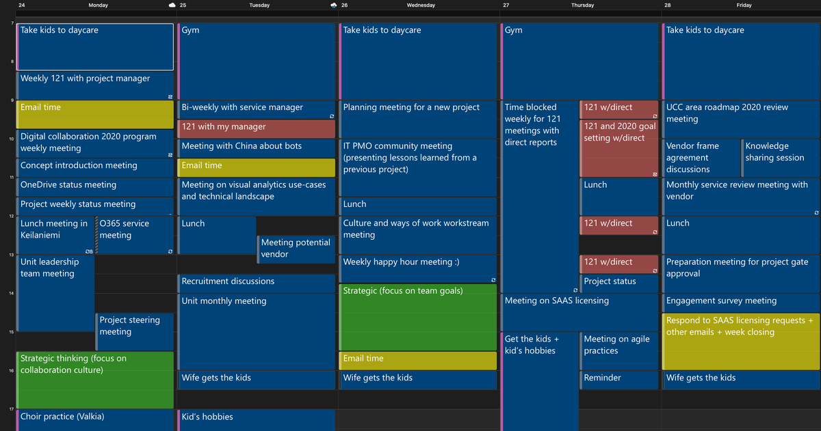
Task: Select Reminder event on Thursday
Action: [619, 380]
